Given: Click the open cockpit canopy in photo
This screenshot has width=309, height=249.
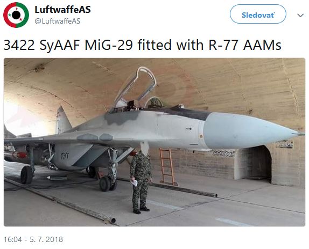Looking at the screenshot, I should 137,85.
